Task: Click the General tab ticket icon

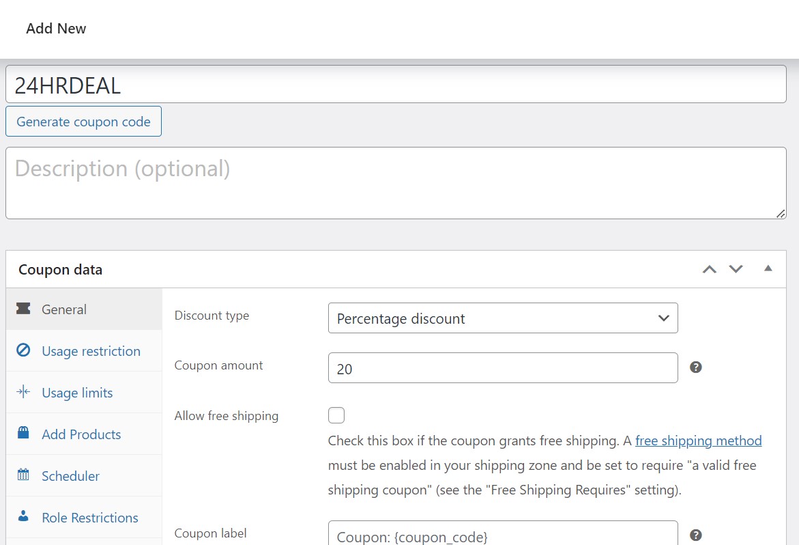Action: click(x=23, y=309)
